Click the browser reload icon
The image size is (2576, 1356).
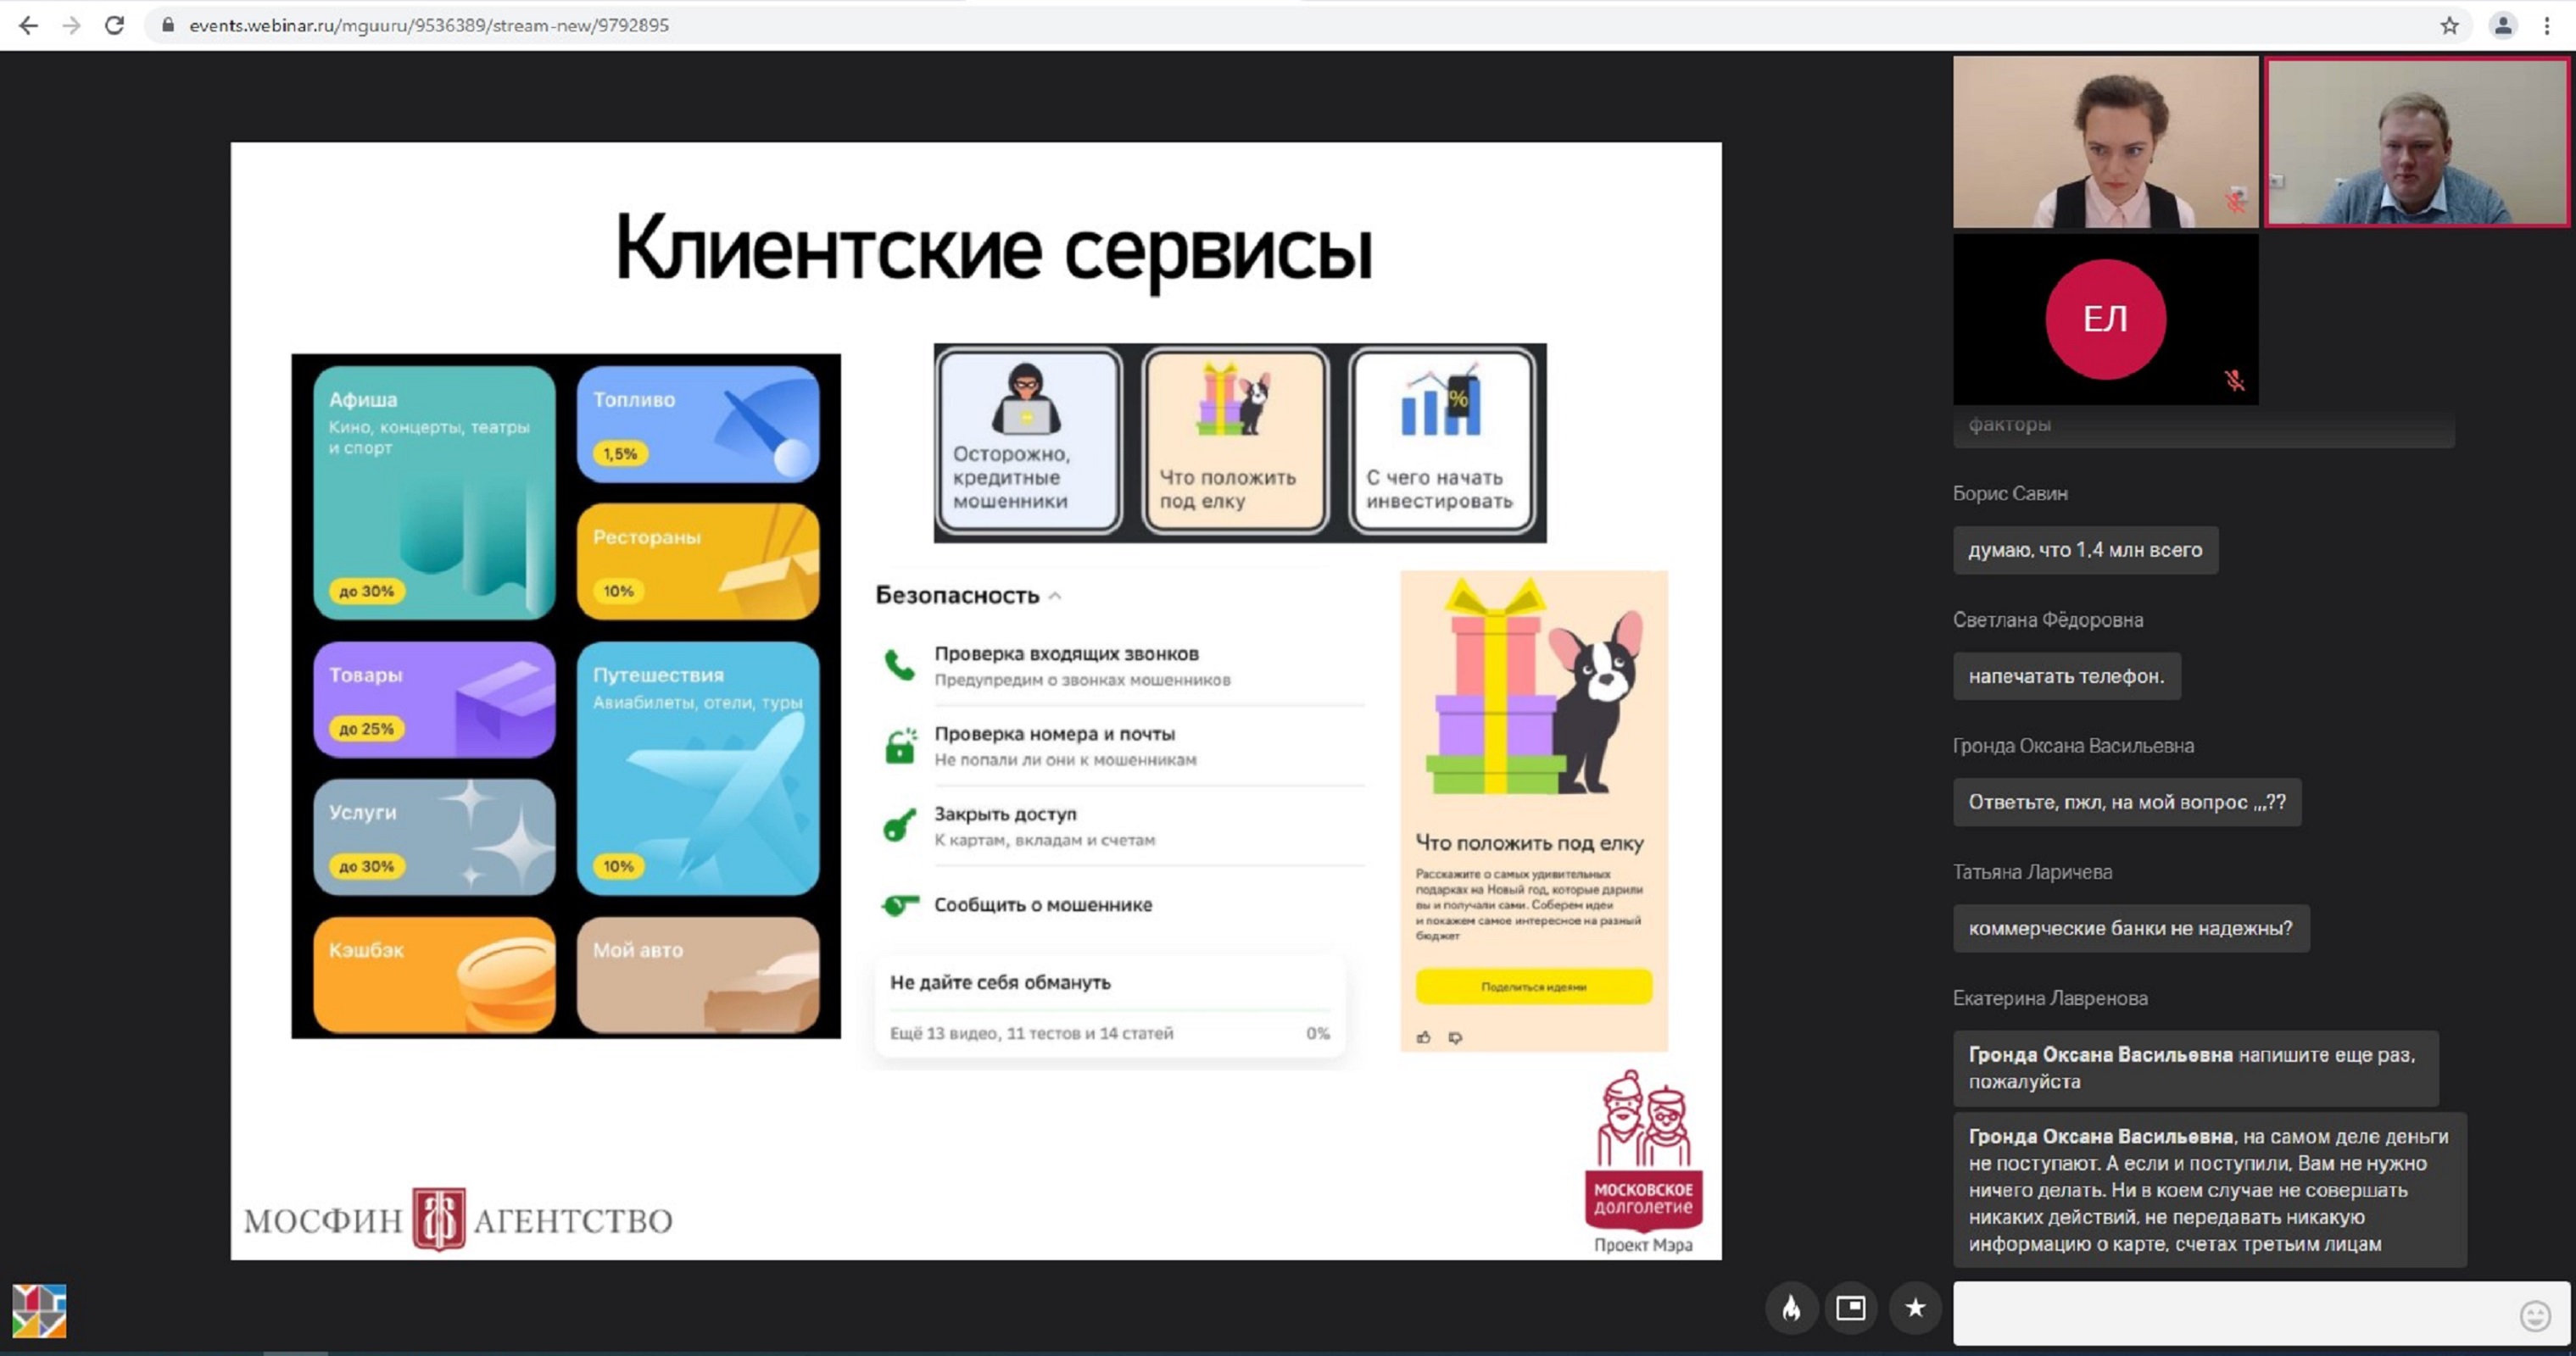[x=115, y=25]
